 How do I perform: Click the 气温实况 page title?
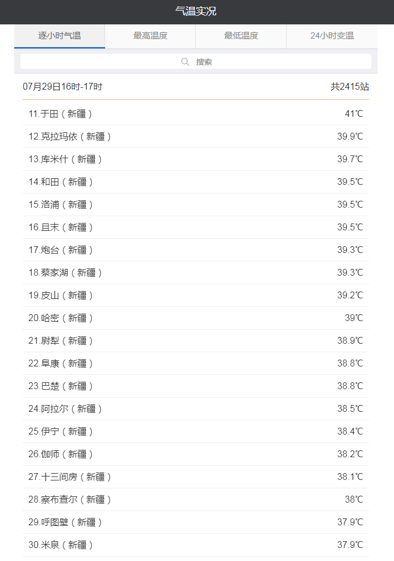point(196,11)
